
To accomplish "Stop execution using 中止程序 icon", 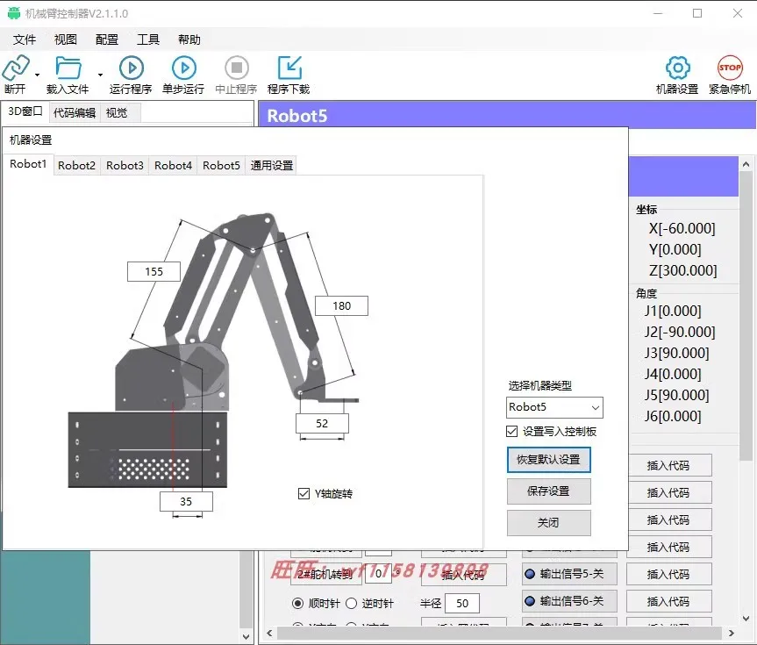I will 237,68.
